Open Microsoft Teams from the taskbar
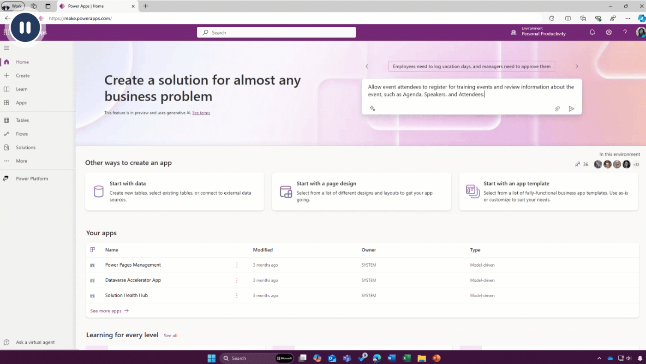The height and width of the screenshot is (364, 646). point(347,358)
